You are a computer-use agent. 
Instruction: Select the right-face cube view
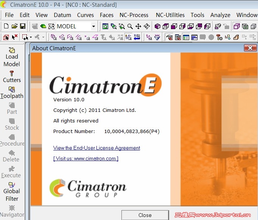182,26
